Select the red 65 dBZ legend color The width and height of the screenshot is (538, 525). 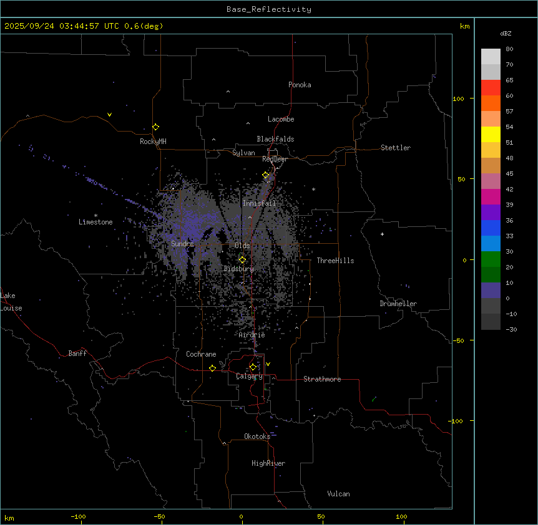pos(491,87)
